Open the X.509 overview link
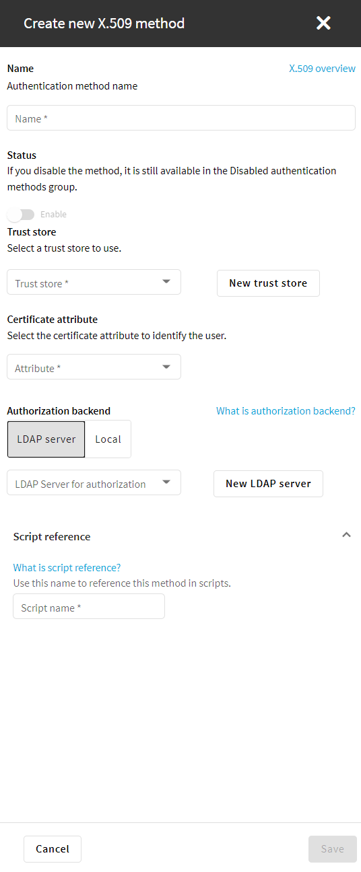361x872 pixels. (x=322, y=69)
